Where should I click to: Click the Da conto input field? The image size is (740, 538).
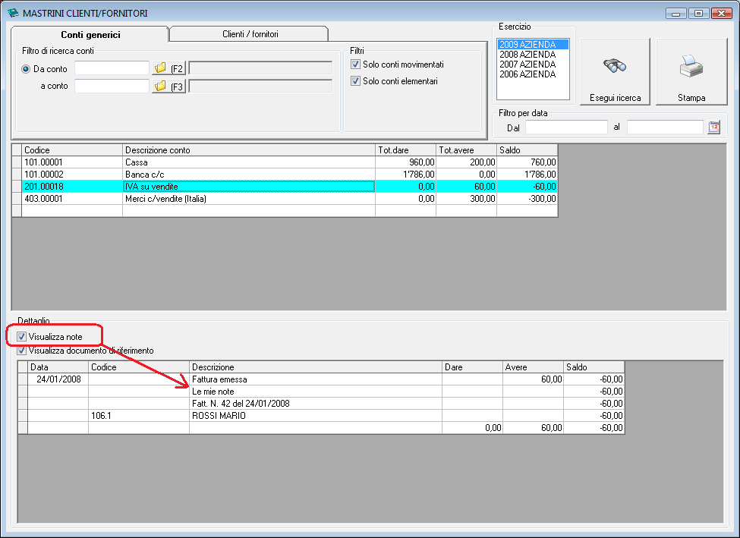[x=112, y=68]
